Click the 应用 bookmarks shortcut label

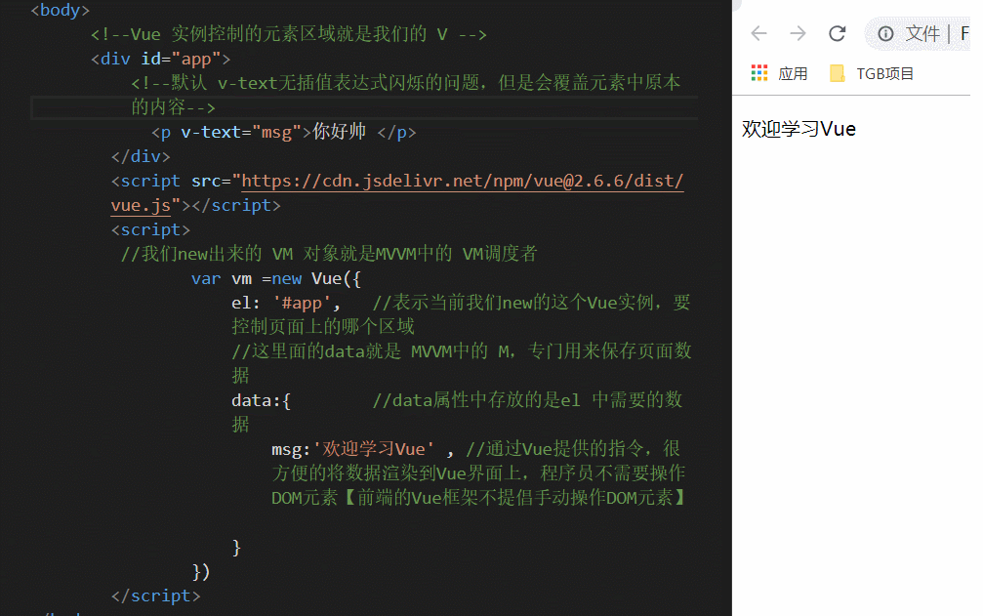(793, 74)
